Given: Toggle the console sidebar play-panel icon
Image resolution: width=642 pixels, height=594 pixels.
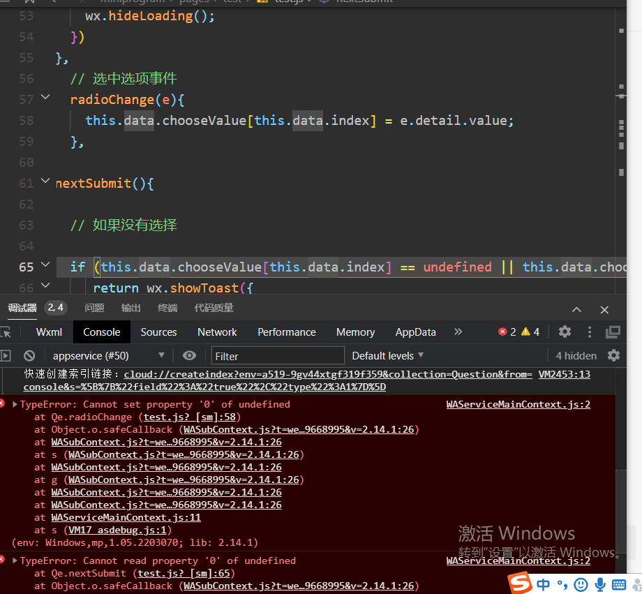Looking at the screenshot, I should 6,355.
